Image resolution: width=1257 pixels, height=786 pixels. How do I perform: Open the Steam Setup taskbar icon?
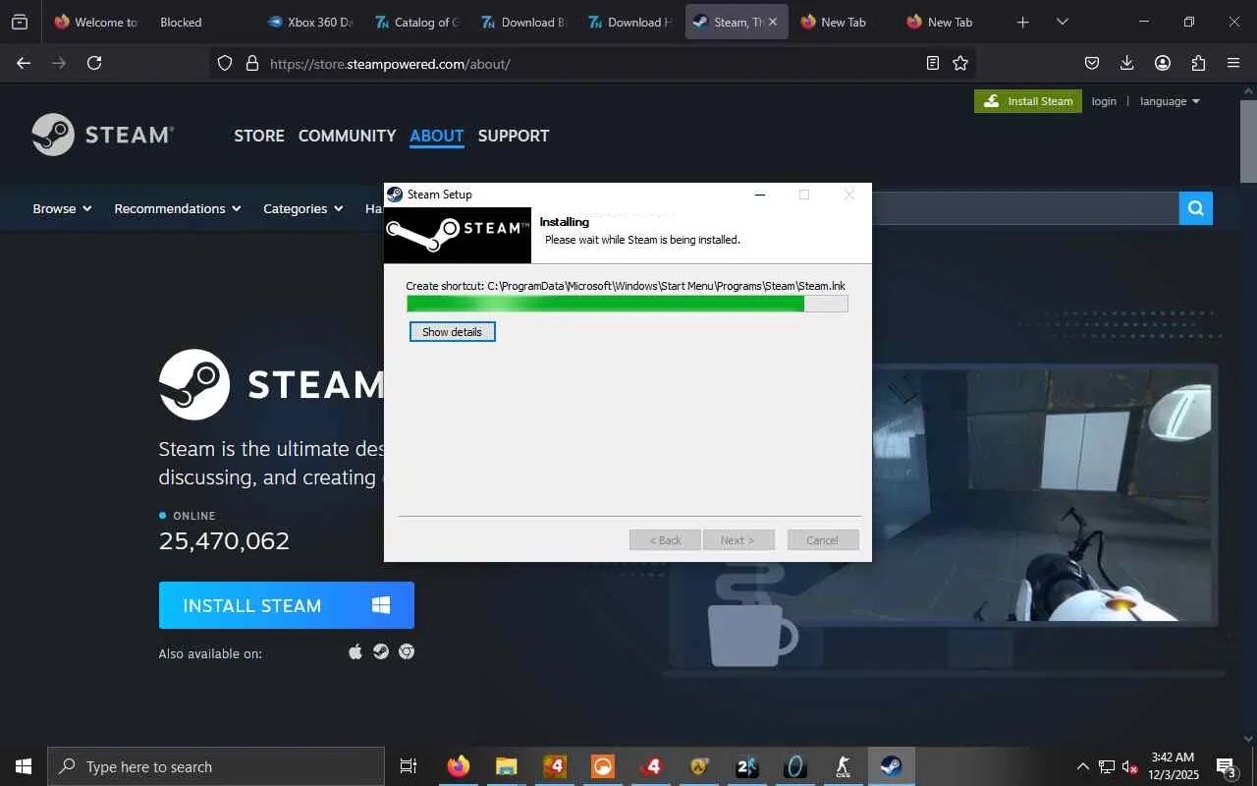892,766
